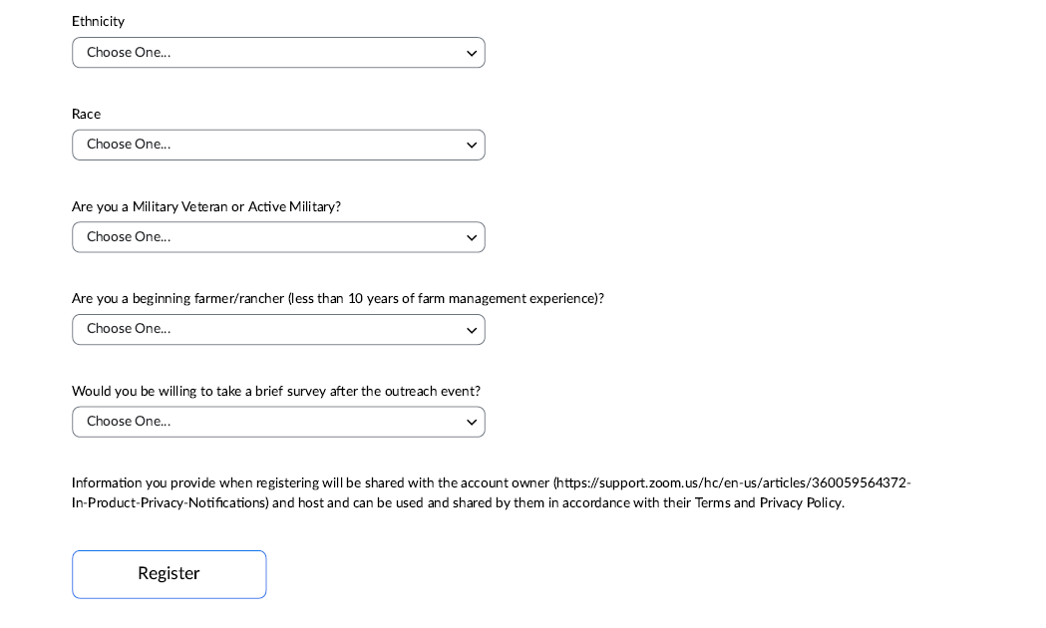Screen dimensions: 1046x628
Task: Expand the Military Veteran or Active Military selector
Action: tap(277, 237)
